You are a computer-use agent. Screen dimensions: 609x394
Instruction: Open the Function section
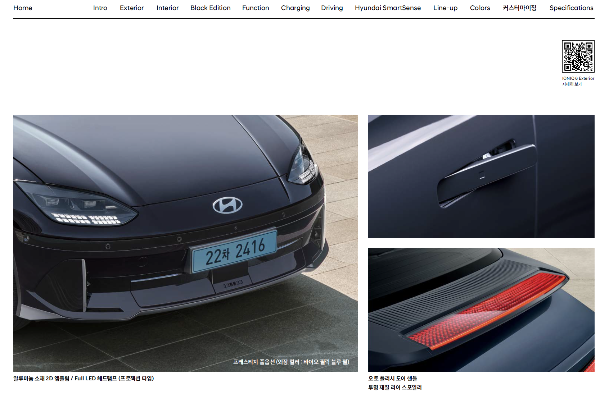(x=256, y=8)
